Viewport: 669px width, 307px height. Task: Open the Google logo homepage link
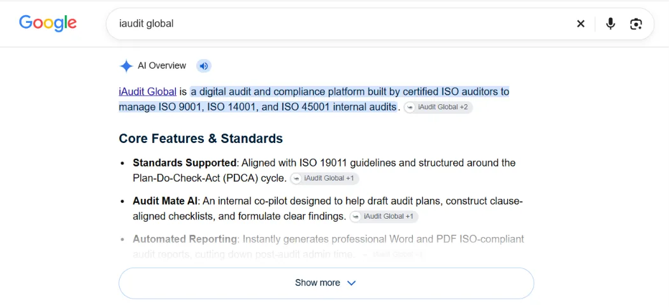[48, 23]
